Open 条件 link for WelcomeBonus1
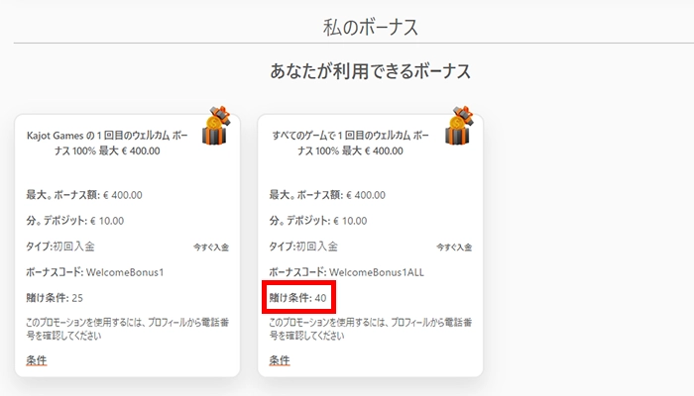The image size is (694, 396). pos(37,359)
